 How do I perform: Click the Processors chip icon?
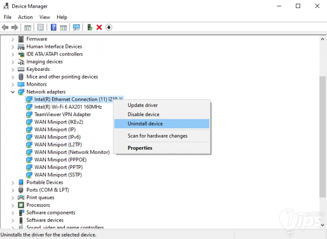point(21,205)
